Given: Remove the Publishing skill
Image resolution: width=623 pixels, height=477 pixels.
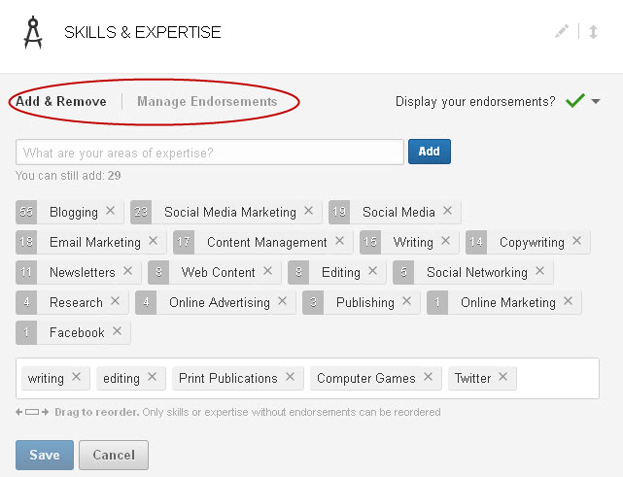Looking at the screenshot, I should coord(407,301).
